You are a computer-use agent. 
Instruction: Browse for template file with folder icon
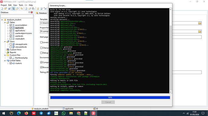tap(200, 23)
